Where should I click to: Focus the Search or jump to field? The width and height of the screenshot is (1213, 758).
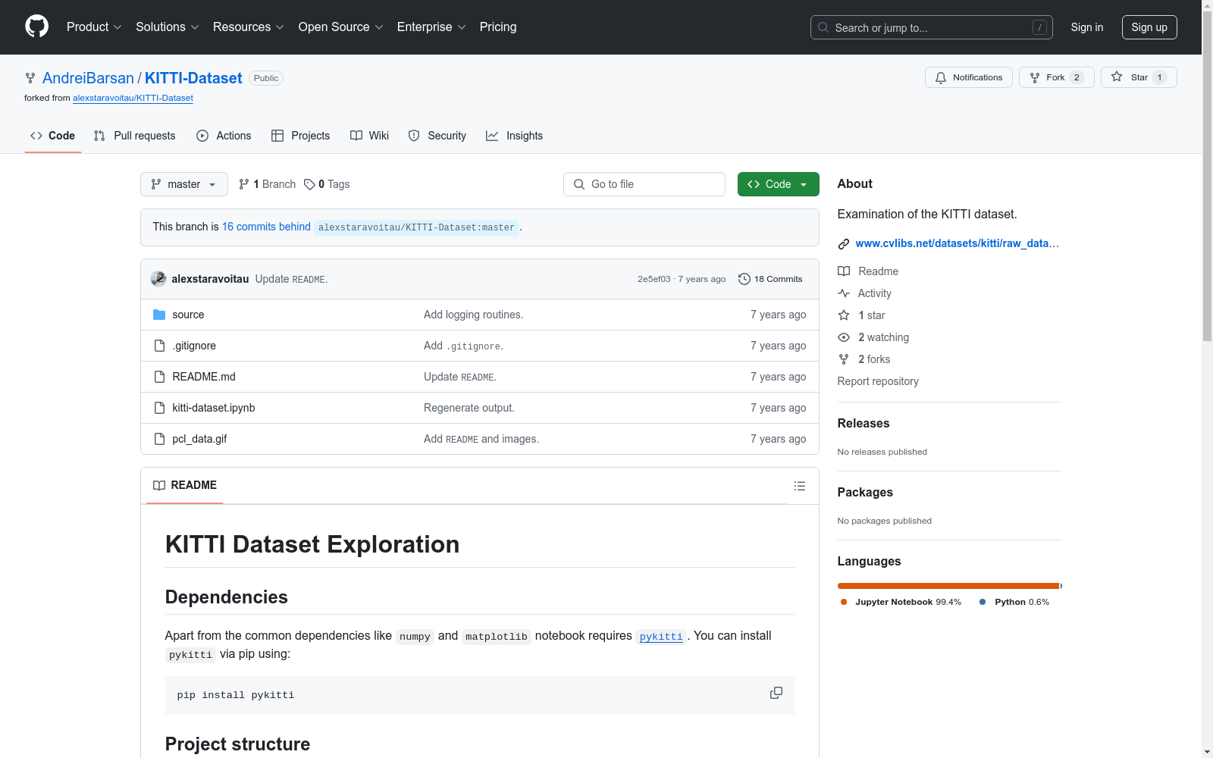tap(932, 27)
